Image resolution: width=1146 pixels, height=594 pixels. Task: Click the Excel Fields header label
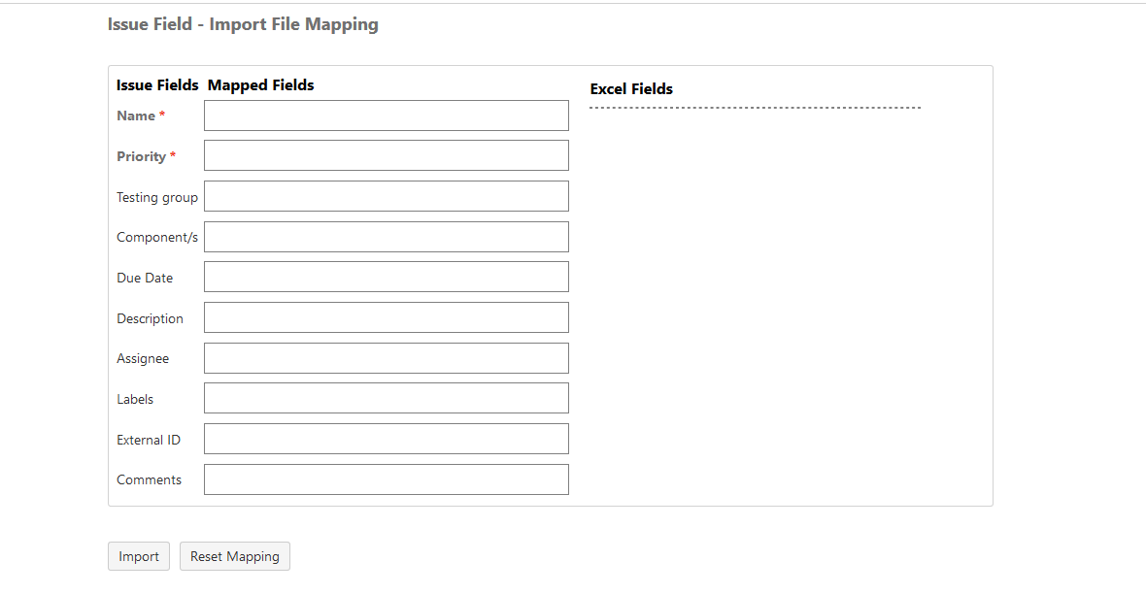[631, 88]
